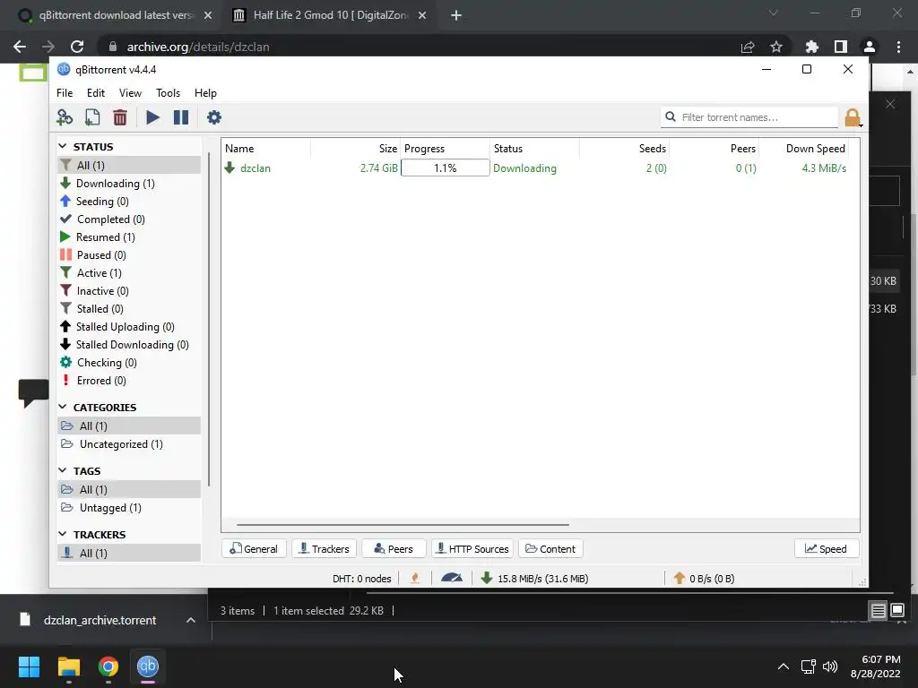Click the connection status flame icon
The image size is (918, 688).
coord(415,578)
